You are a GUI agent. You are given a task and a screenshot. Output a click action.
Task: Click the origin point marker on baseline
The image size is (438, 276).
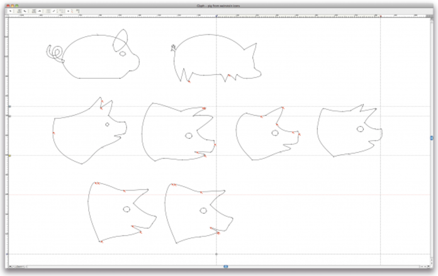(x=216, y=254)
